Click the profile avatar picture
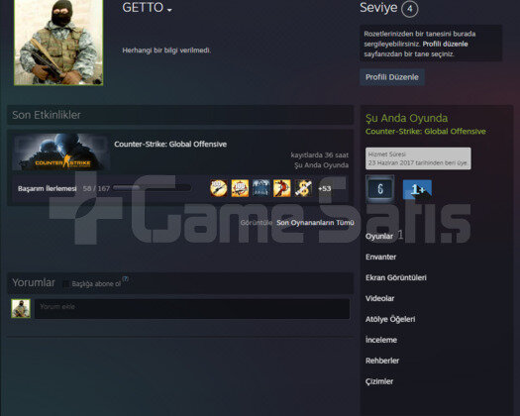 pyautogui.click(x=58, y=43)
